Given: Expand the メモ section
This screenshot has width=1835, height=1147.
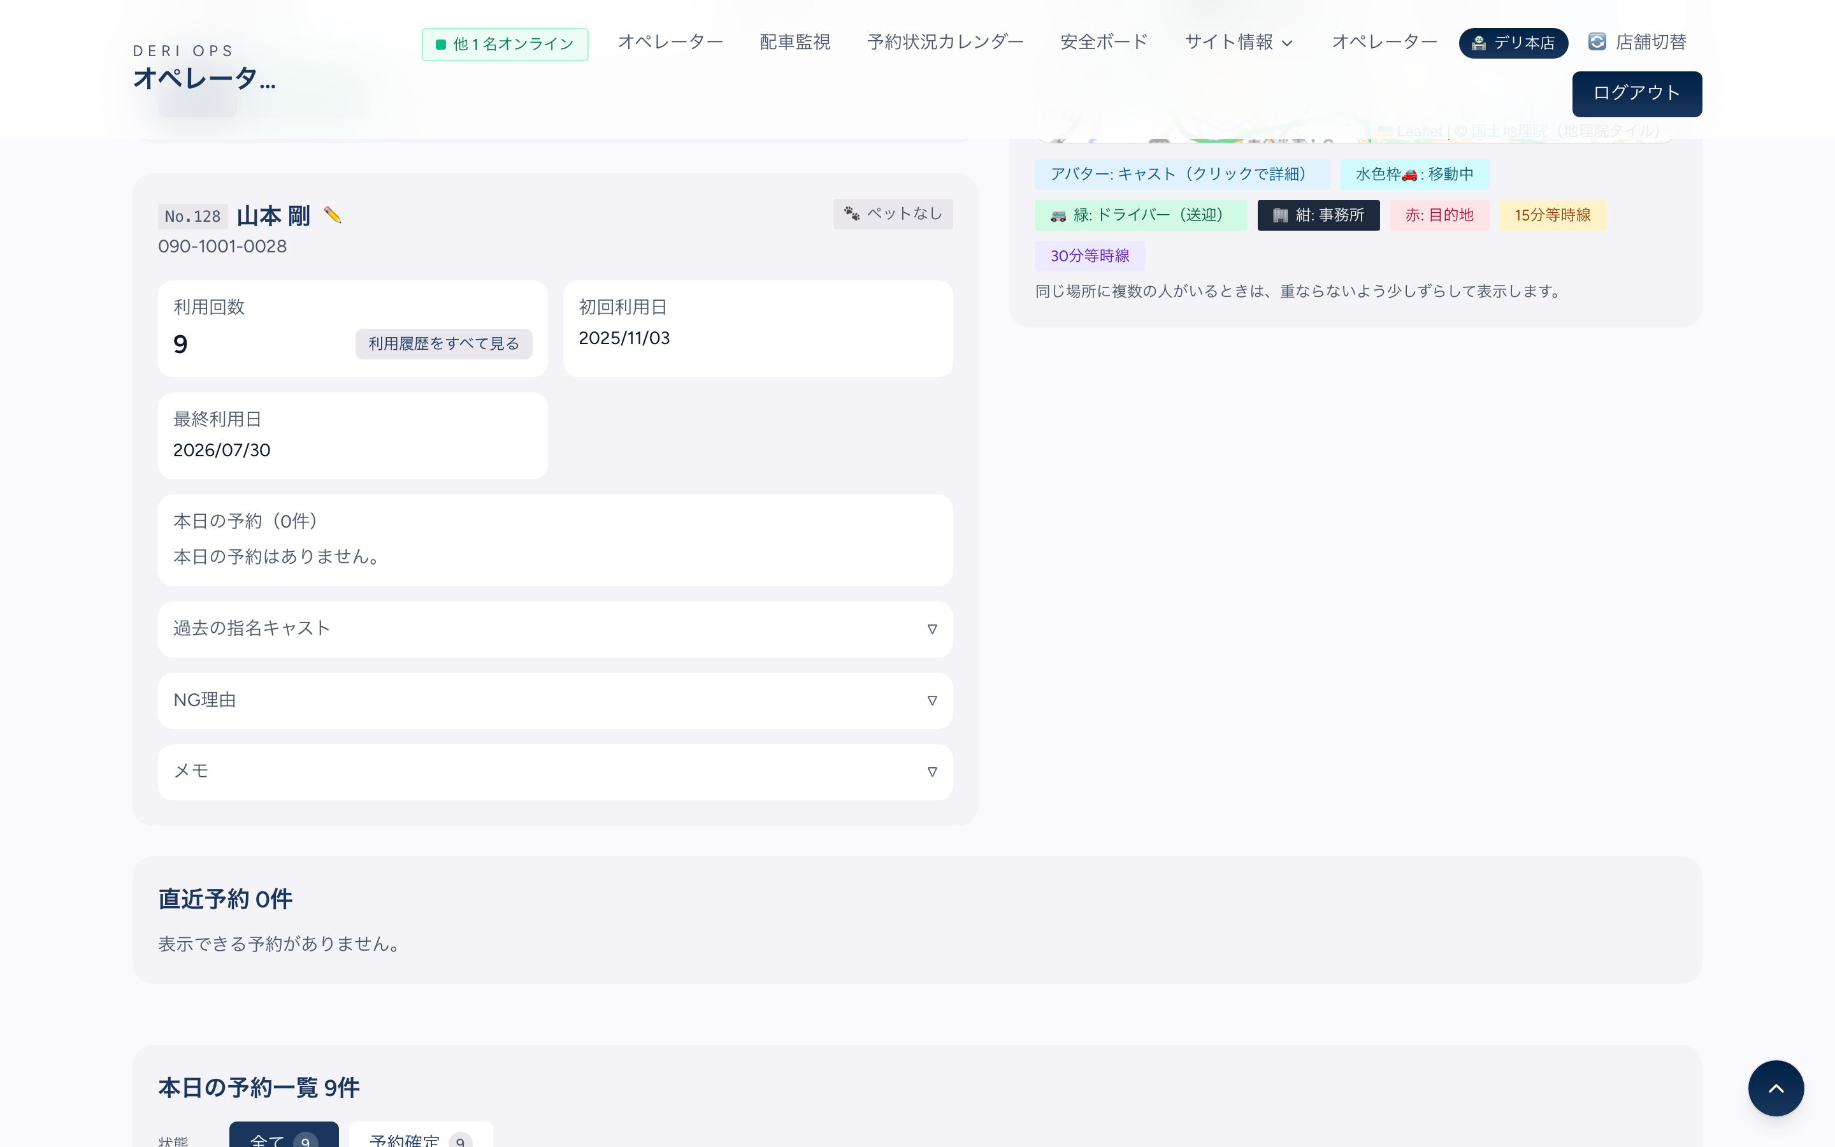Looking at the screenshot, I should [555, 772].
